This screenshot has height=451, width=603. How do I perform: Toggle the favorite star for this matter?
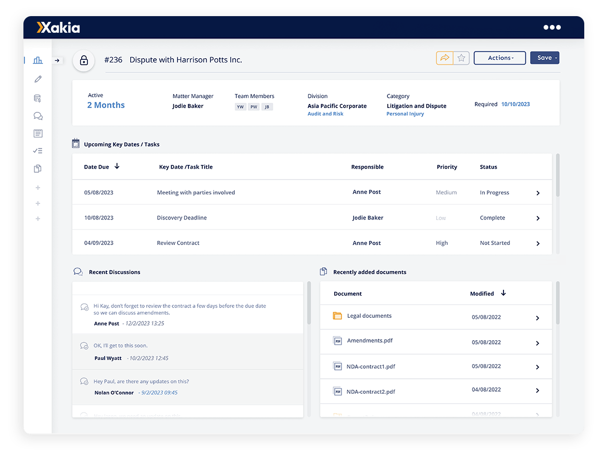(461, 58)
